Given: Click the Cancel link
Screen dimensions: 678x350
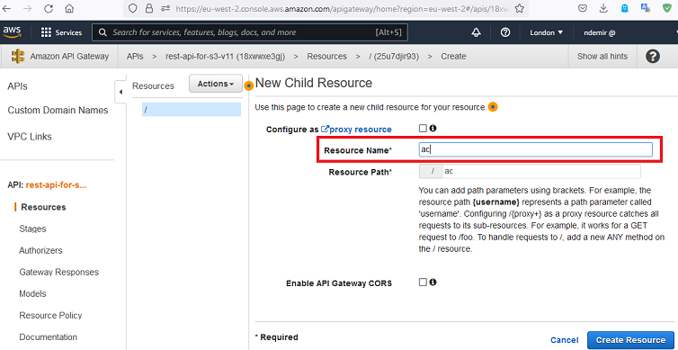Looking at the screenshot, I should pos(565,340).
